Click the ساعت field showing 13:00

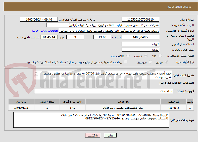tap(102, 37)
